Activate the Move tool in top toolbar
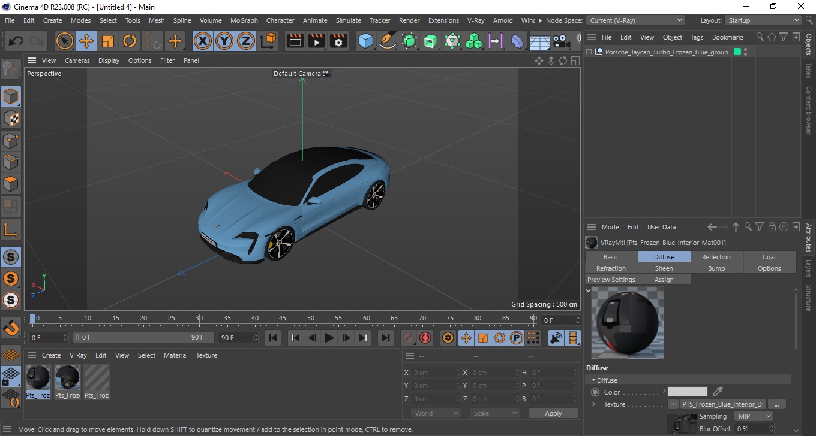The image size is (816, 436). coord(86,41)
